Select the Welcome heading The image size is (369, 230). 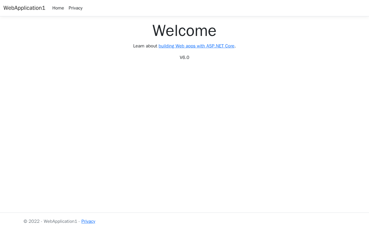(184, 30)
